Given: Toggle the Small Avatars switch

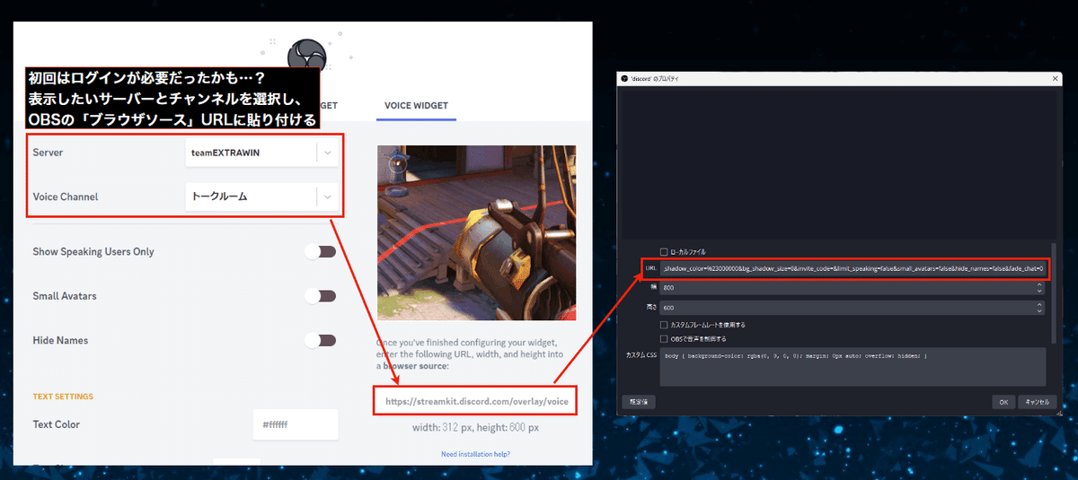Looking at the screenshot, I should pyautogui.click(x=320, y=296).
